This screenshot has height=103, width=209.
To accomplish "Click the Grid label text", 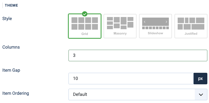I will click(85, 34).
